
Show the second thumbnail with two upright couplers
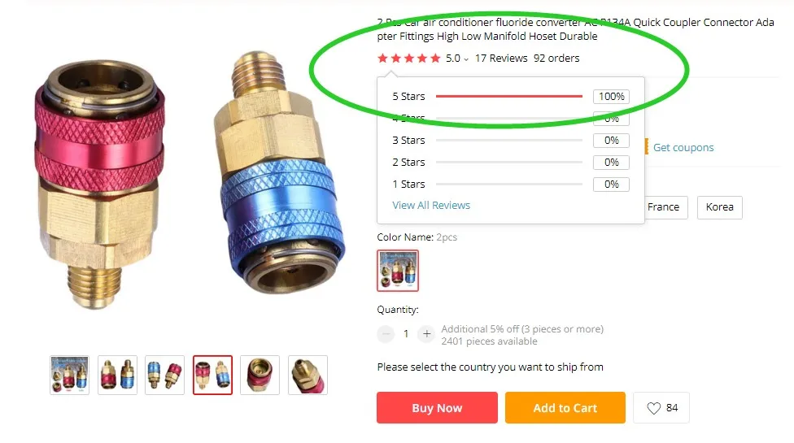click(117, 376)
